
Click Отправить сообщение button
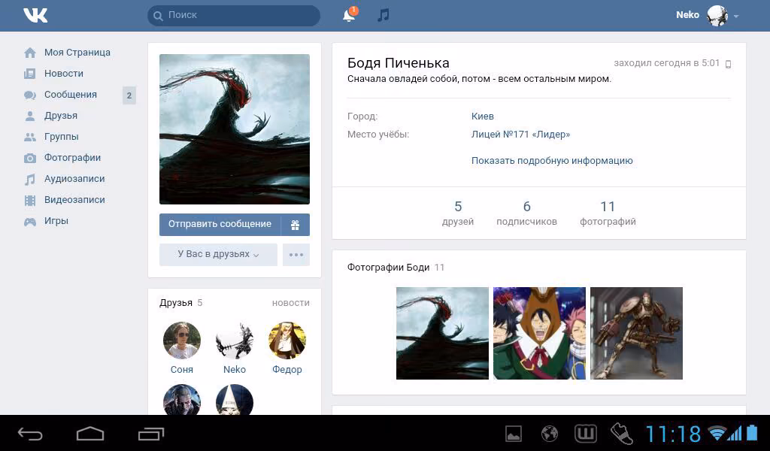click(220, 224)
